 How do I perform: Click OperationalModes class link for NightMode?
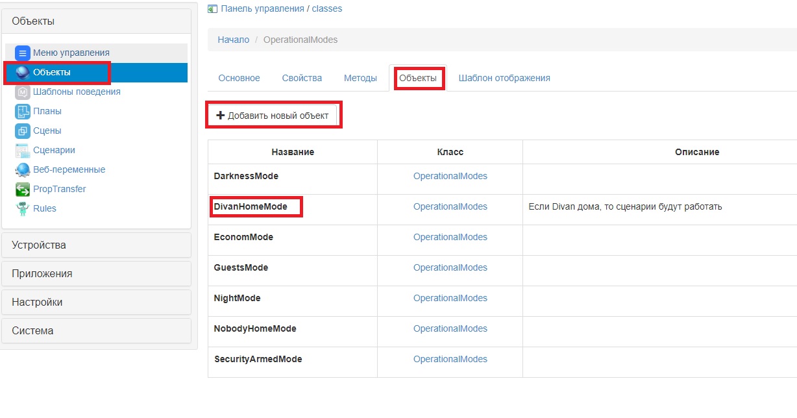[450, 298]
